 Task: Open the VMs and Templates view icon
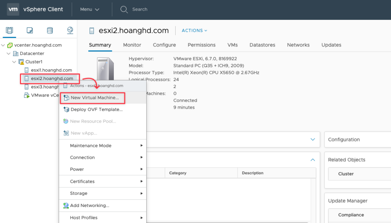(30, 30)
